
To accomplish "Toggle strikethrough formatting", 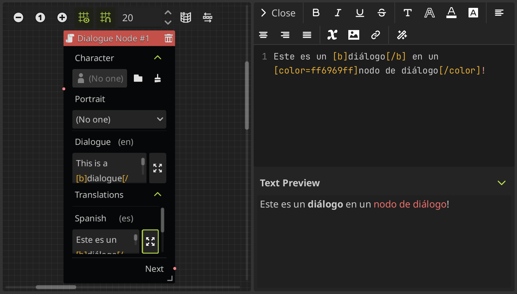I will pos(381,13).
